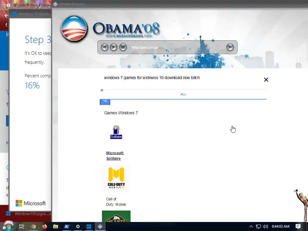Click the 16% progress value in Update window

click(x=32, y=85)
